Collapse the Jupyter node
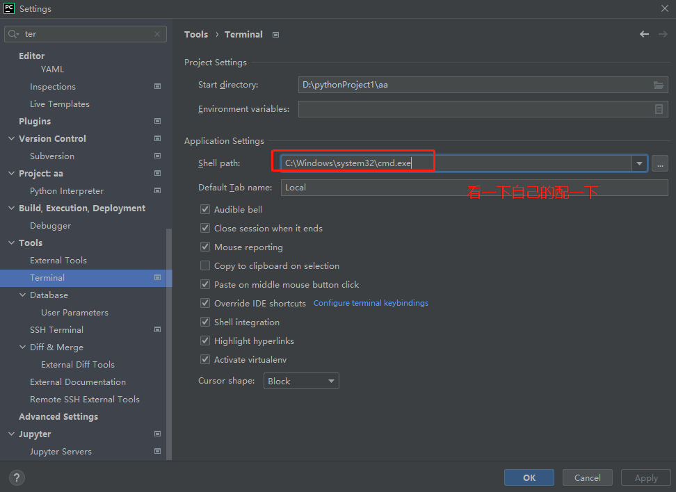This screenshot has width=676, height=492. [12, 434]
